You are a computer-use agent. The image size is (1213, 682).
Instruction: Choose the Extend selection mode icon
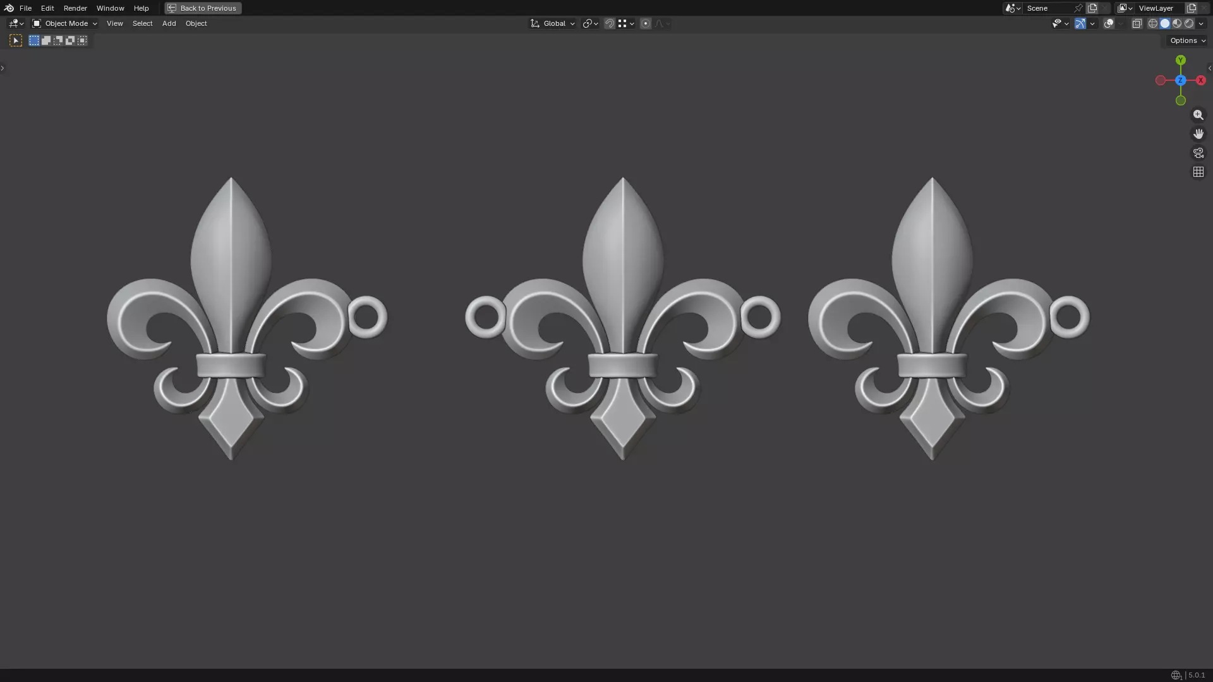click(46, 40)
